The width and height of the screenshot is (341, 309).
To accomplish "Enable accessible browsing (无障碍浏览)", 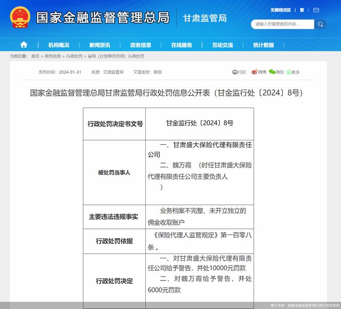I will tap(281, 10).
